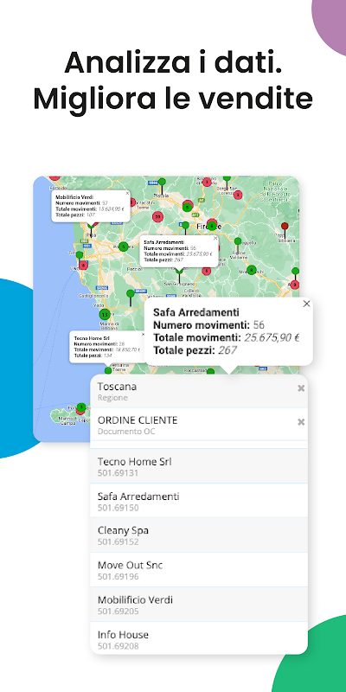Close the Mobilificio Verdi map popup
The width and height of the screenshot is (346, 692).
(127, 193)
